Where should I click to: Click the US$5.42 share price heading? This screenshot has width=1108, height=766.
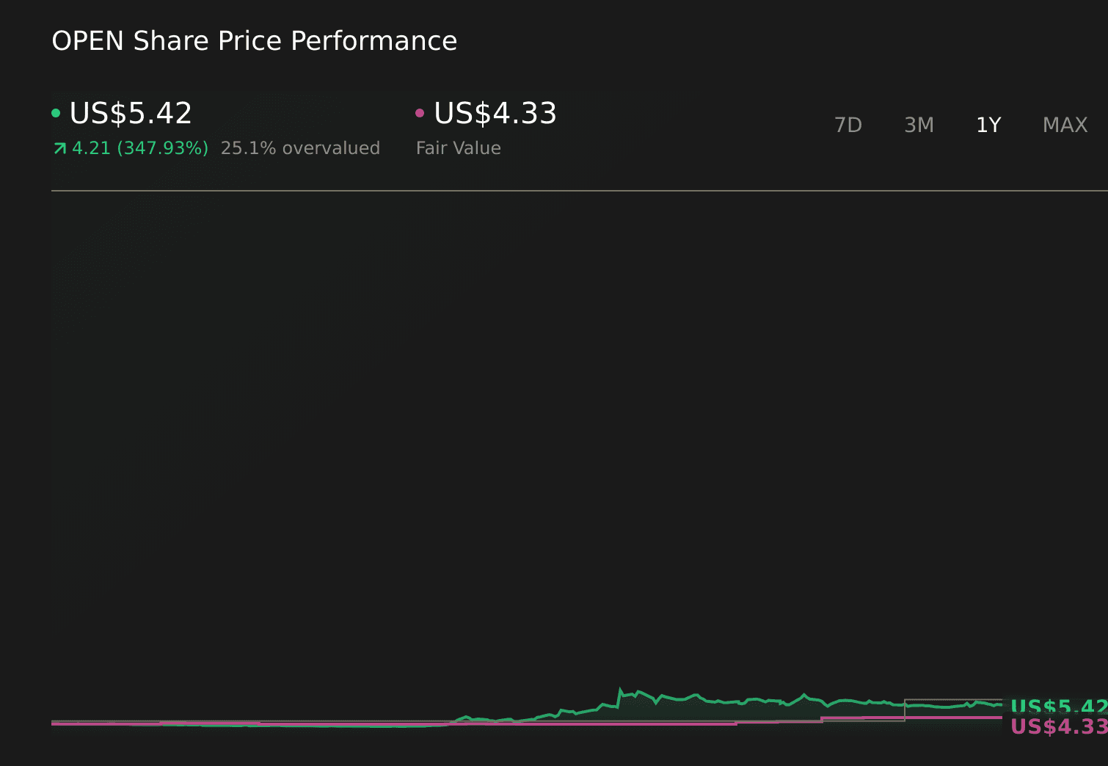(x=131, y=114)
